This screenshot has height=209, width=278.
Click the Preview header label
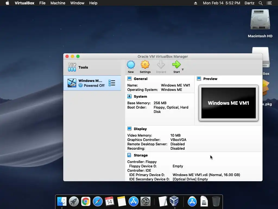(210, 79)
